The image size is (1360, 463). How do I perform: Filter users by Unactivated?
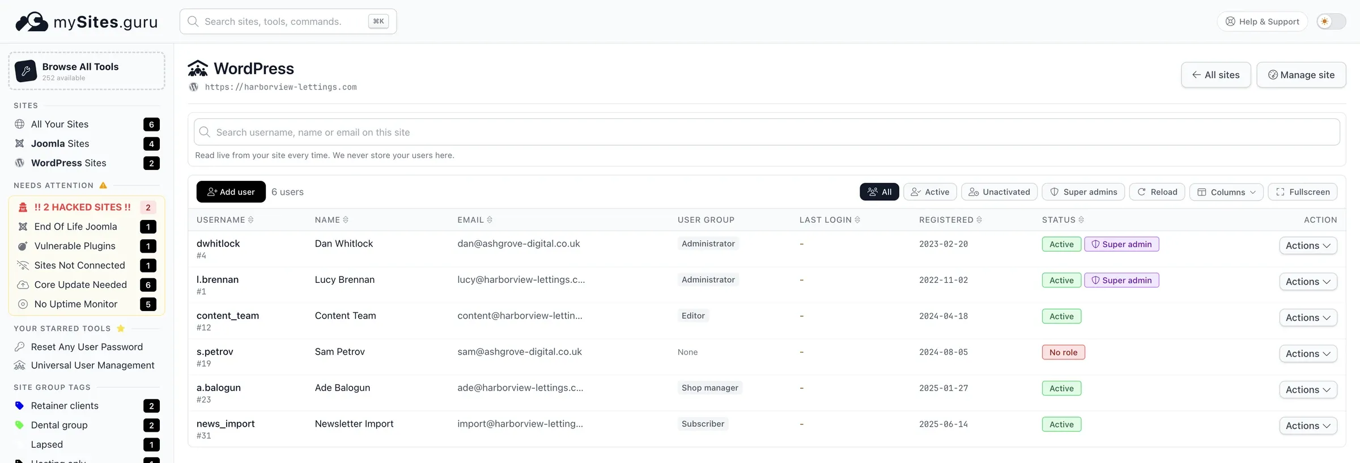coord(999,192)
